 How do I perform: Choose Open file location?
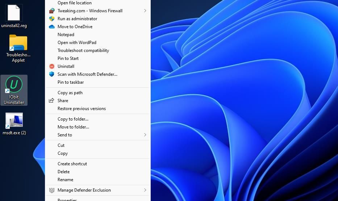tap(74, 3)
